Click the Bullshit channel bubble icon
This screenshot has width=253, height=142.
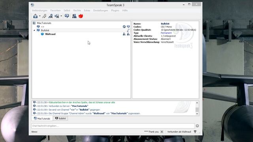[38, 30]
